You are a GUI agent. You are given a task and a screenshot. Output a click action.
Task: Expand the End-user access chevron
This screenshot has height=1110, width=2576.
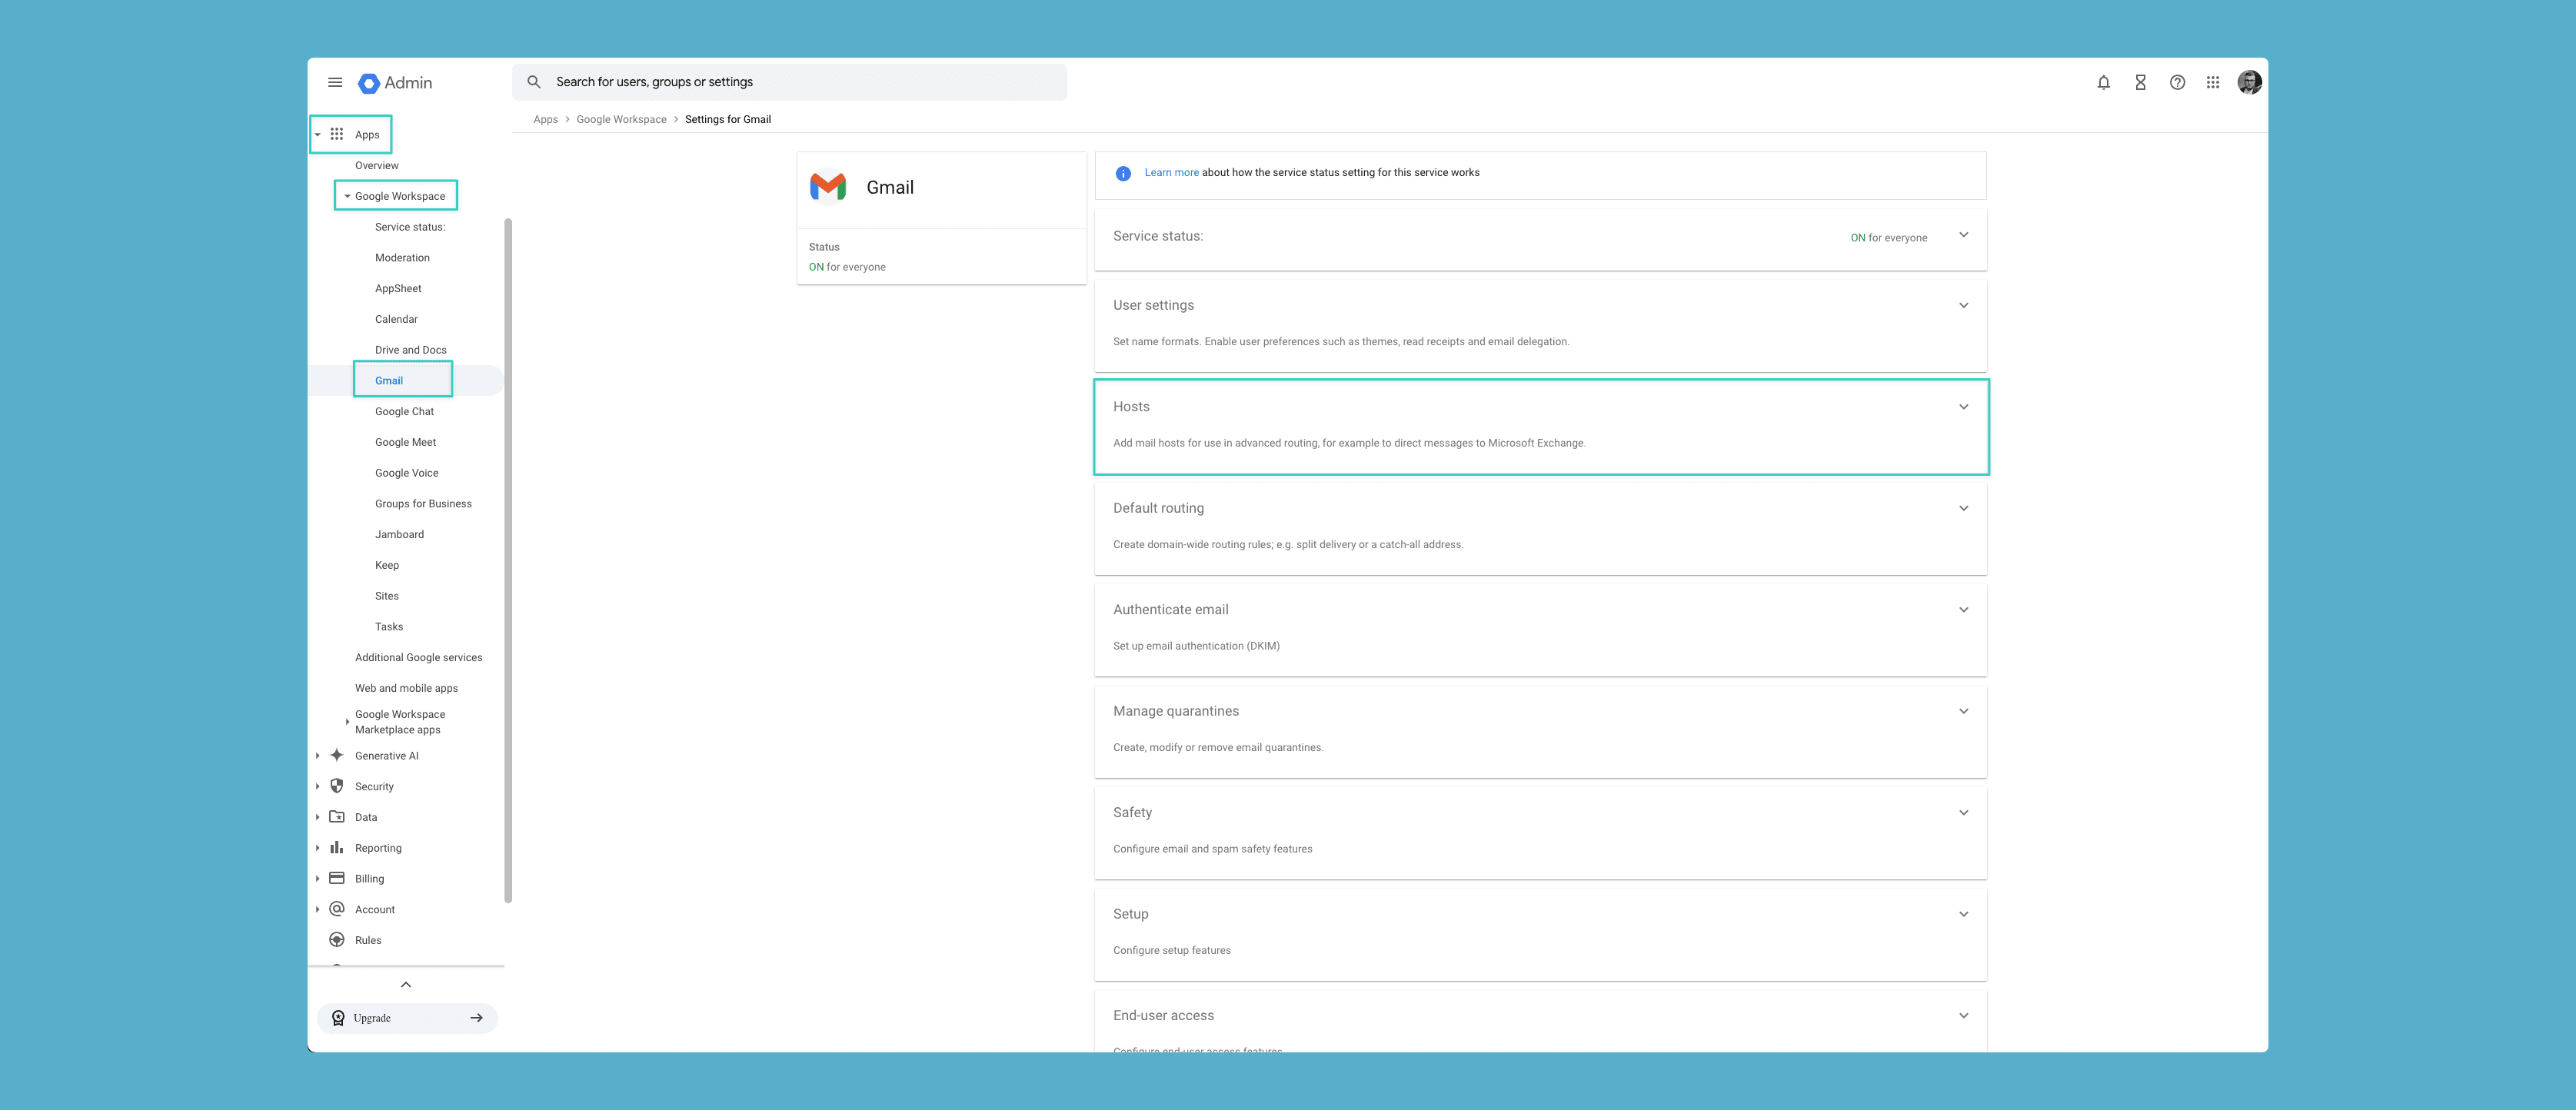click(x=1964, y=1016)
